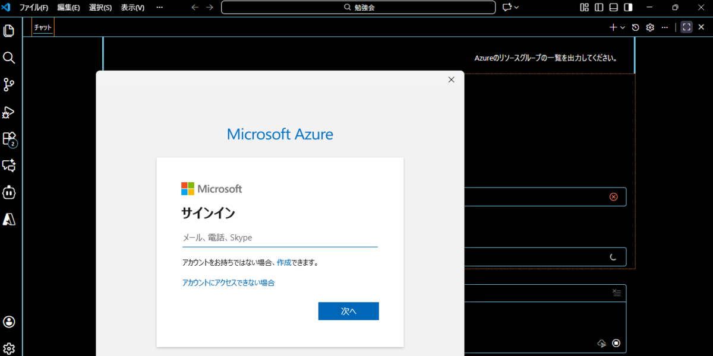Open the Manage gear at sidebar bottom
The height and width of the screenshot is (356, 713).
click(x=9, y=348)
